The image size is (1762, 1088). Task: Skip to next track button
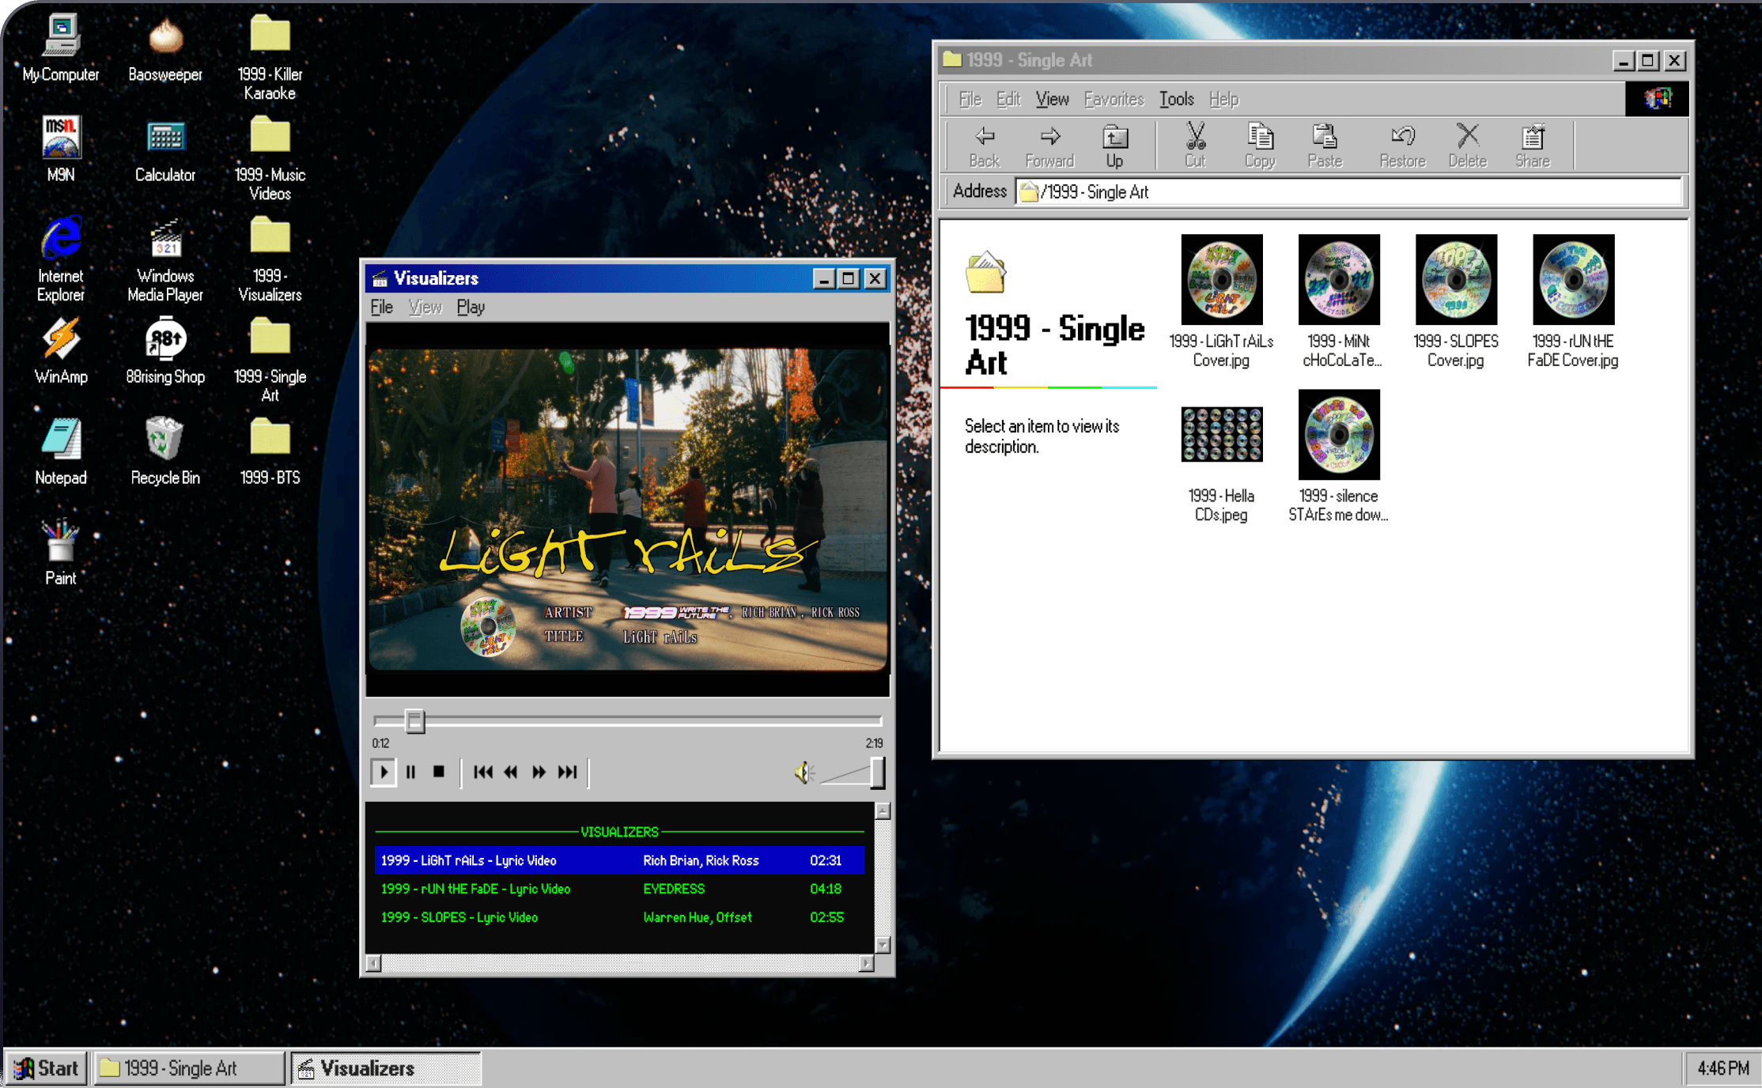pos(567,772)
